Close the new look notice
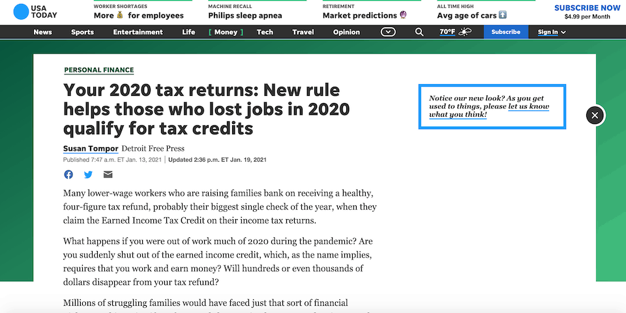Screen dimensions: 626x313 click(595, 115)
